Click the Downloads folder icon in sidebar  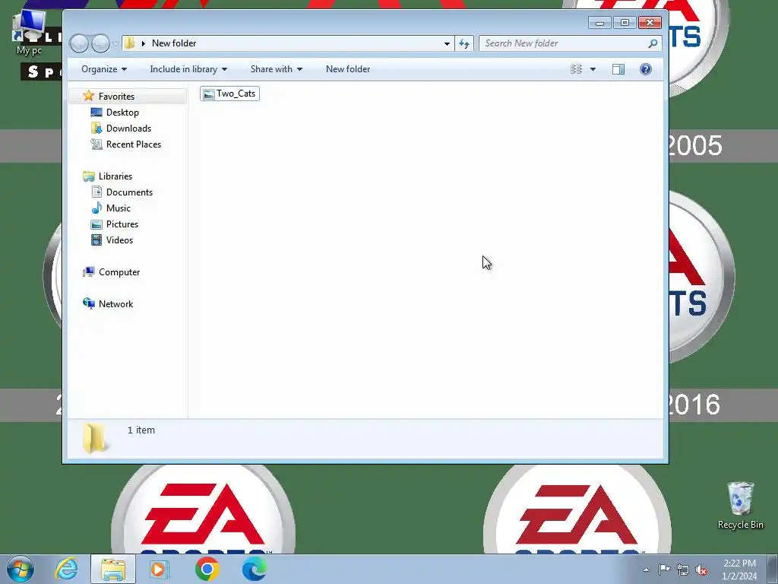(x=96, y=128)
